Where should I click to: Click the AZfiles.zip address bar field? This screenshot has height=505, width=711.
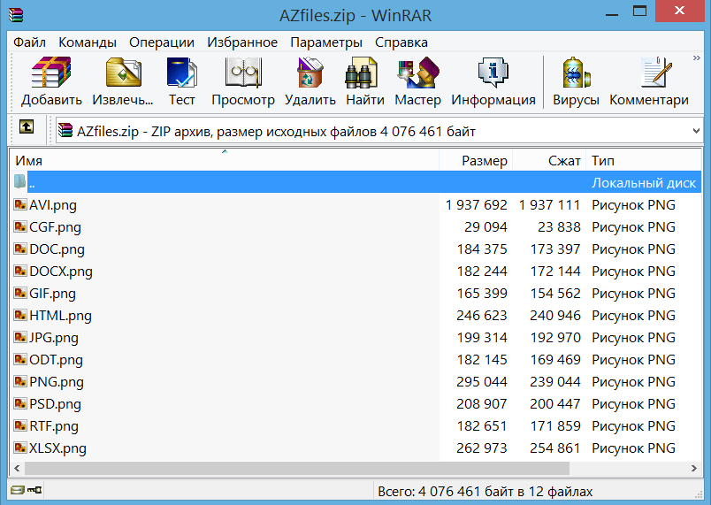click(378, 131)
